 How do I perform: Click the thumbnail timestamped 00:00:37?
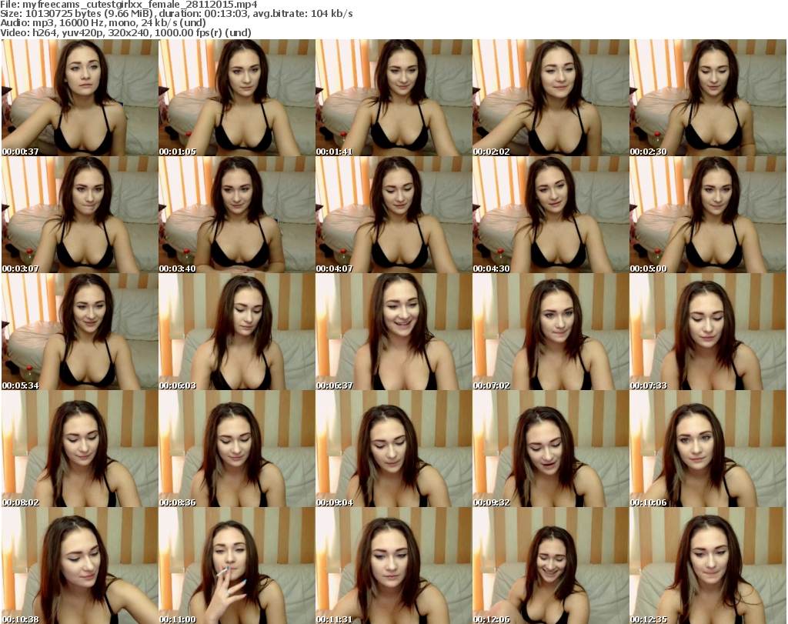tap(80, 98)
